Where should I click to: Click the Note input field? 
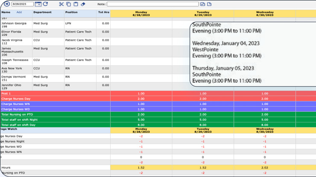click(153, 4)
